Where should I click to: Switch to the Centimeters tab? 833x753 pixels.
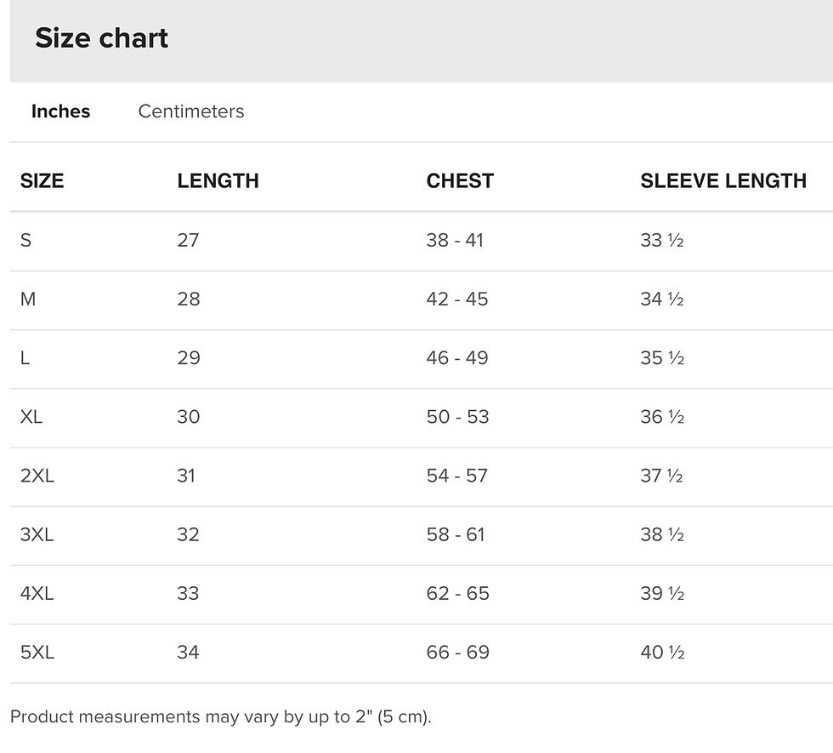191,111
